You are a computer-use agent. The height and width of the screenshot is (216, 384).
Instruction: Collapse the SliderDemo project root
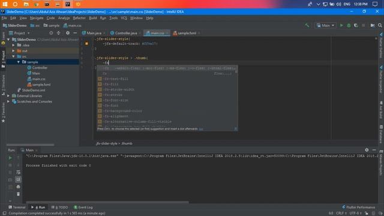[8, 40]
